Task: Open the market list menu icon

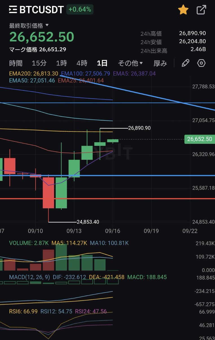Action: point(13,10)
